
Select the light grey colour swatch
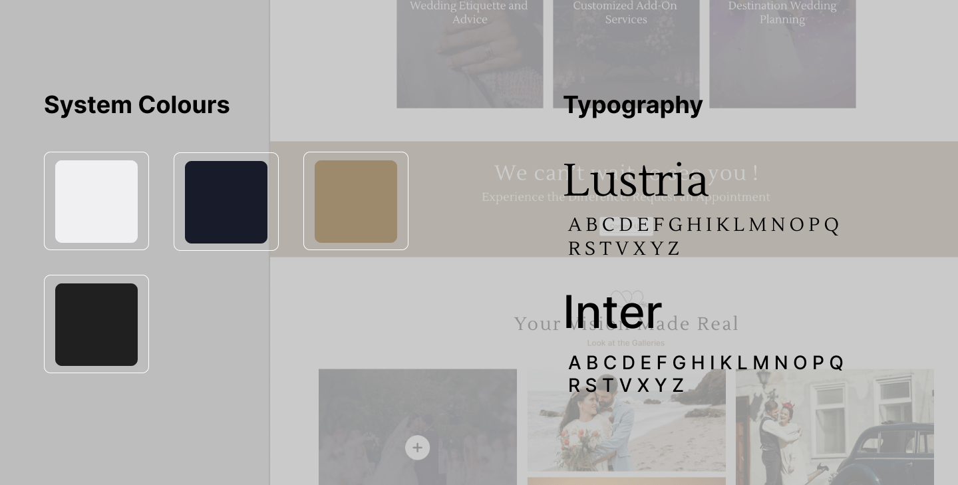point(96,201)
